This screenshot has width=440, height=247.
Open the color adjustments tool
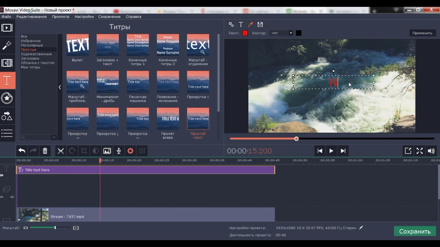coord(96,151)
